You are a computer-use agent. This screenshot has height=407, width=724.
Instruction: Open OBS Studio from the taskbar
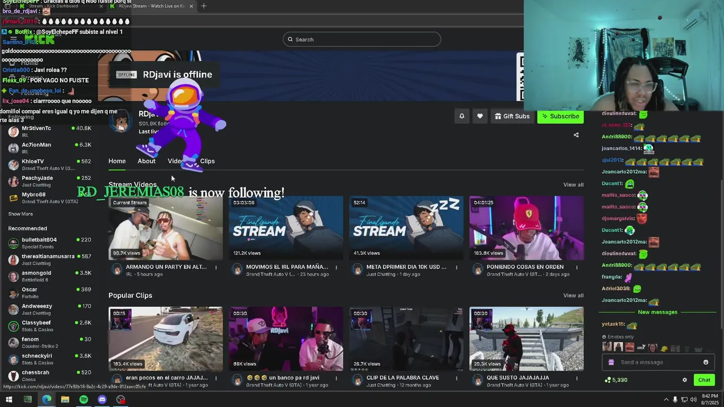pos(120,400)
